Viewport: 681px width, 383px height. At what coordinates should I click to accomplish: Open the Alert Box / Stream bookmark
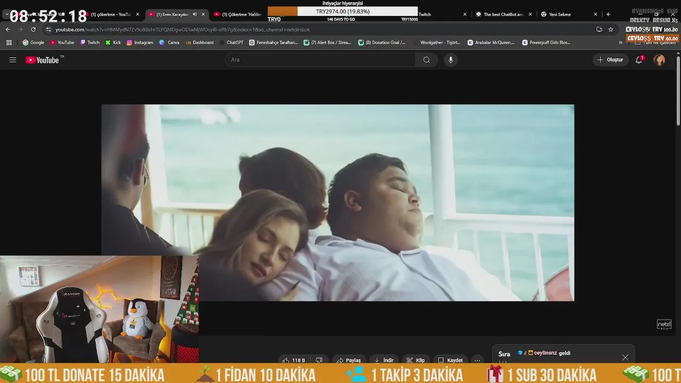point(327,43)
